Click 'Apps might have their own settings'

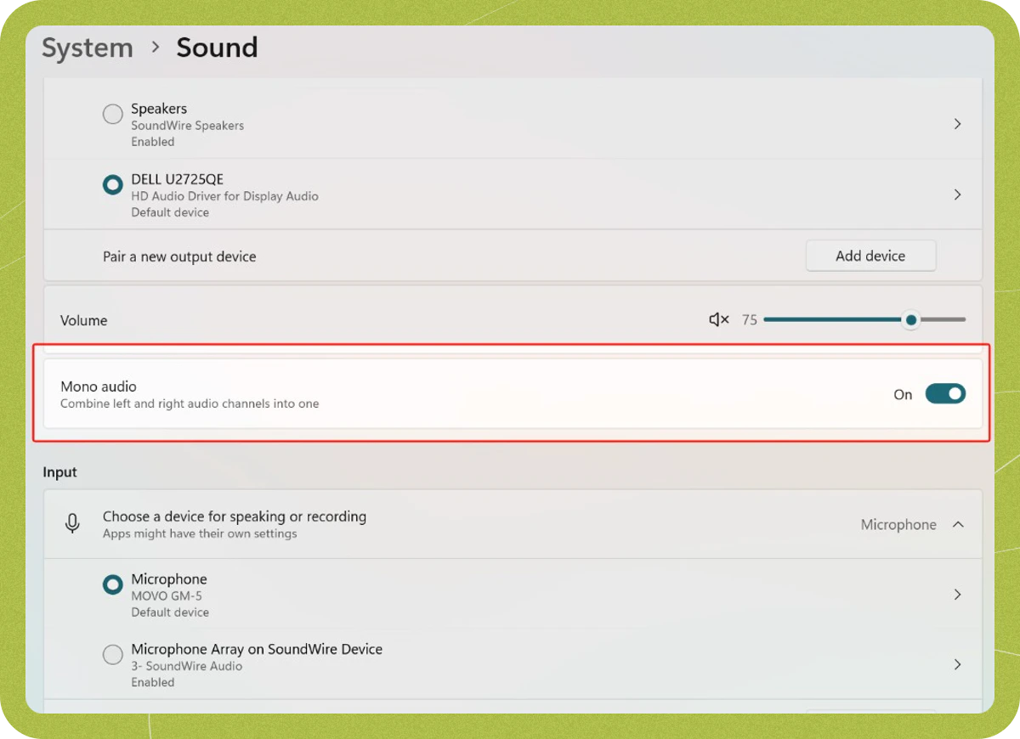click(200, 533)
